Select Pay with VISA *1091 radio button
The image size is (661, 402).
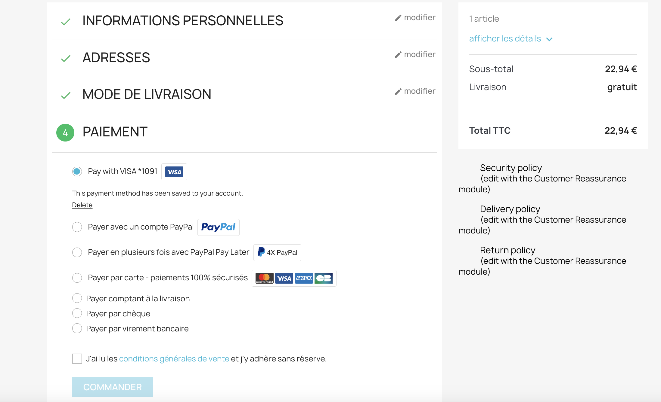click(x=77, y=172)
